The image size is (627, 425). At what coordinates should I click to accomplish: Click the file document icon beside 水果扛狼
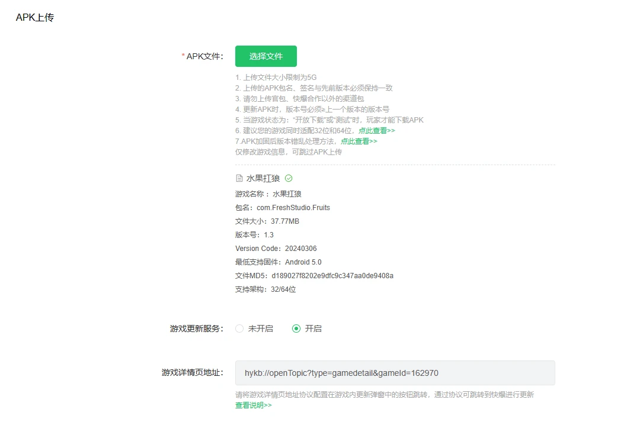(239, 178)
